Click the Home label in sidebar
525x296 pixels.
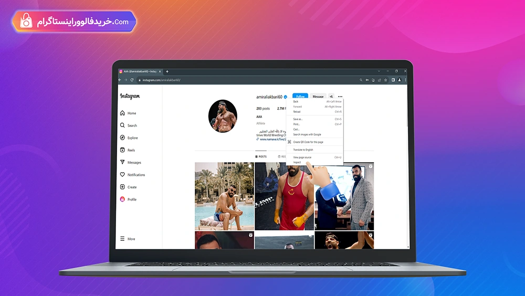tap(132, 113)
